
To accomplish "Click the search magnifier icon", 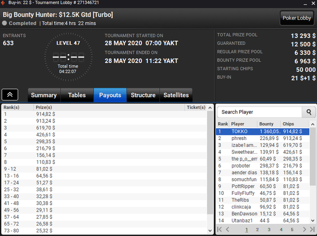I will (x=308, y=112).
